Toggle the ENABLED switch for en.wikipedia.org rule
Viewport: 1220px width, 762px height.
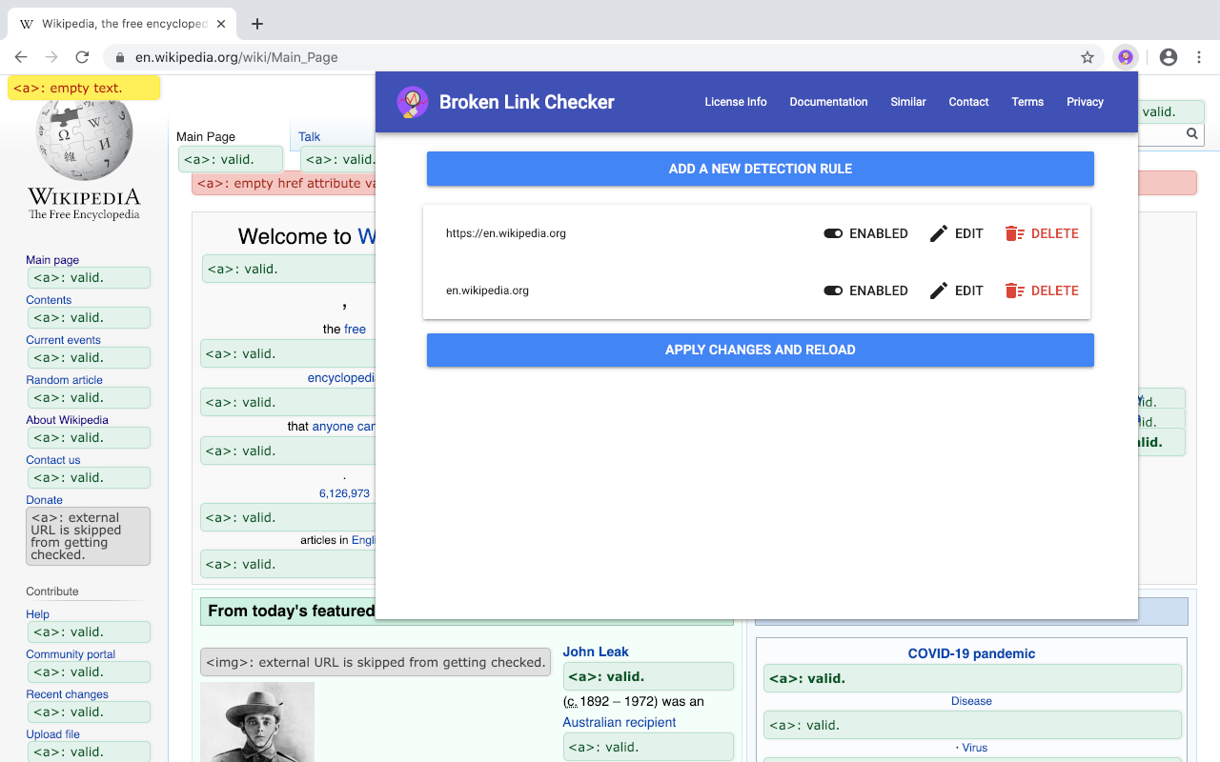pyautogui.click(x=833, y=291)
